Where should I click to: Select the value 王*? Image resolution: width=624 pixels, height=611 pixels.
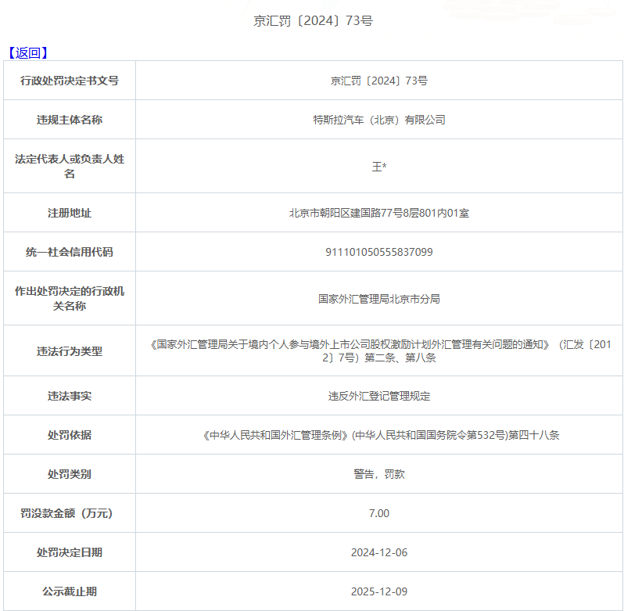(378, 167)
